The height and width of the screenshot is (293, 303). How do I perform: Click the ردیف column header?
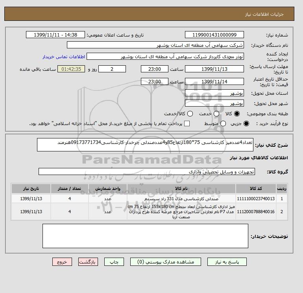(282, 188)
